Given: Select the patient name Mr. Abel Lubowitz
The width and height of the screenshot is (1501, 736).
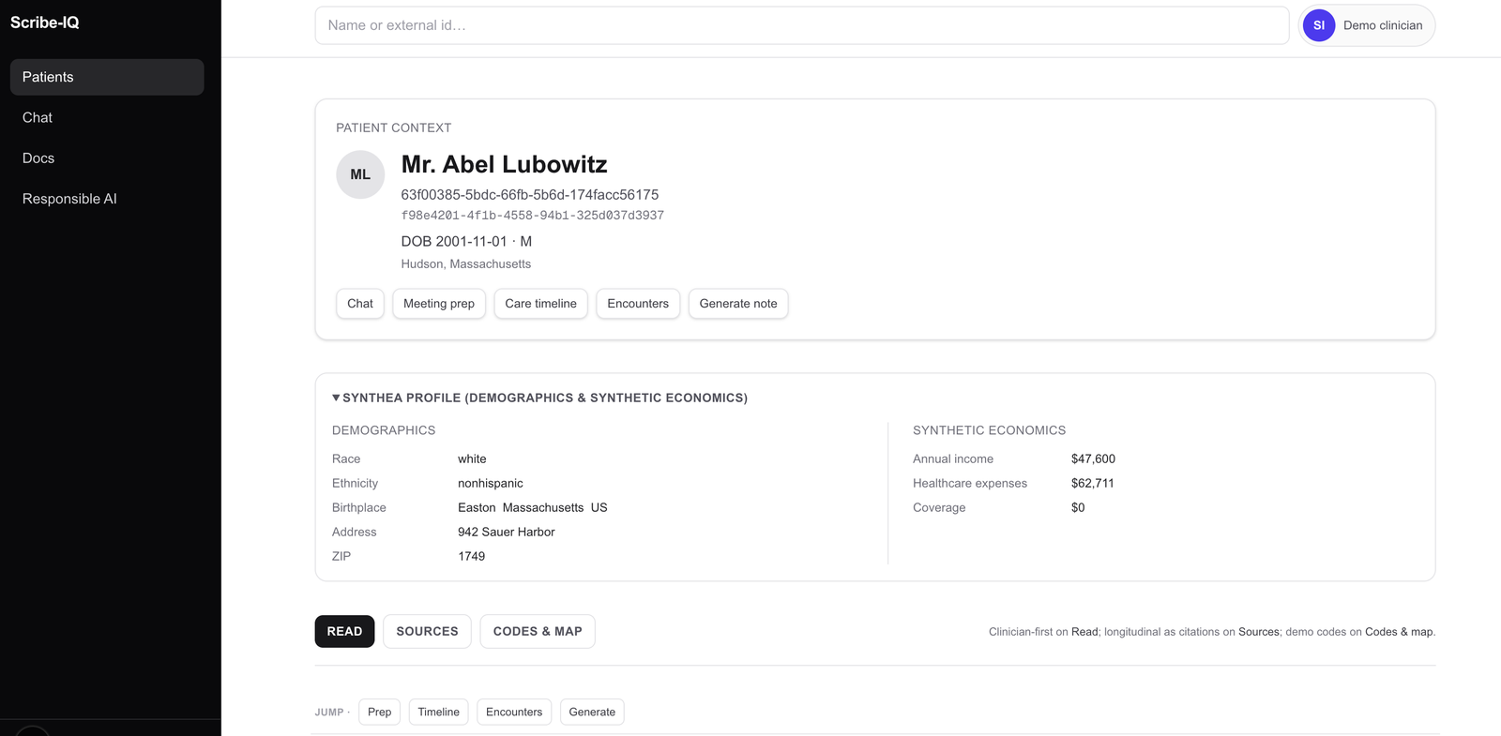Looking at the screenshot, I should 505,164.
